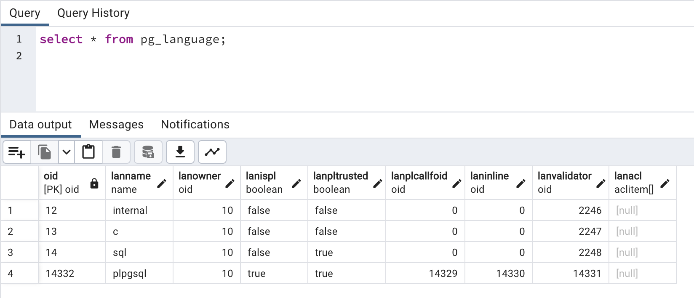694x298 pixels.
Task: Click the Paste clipboard icon
Action: (x=88, y=152)
